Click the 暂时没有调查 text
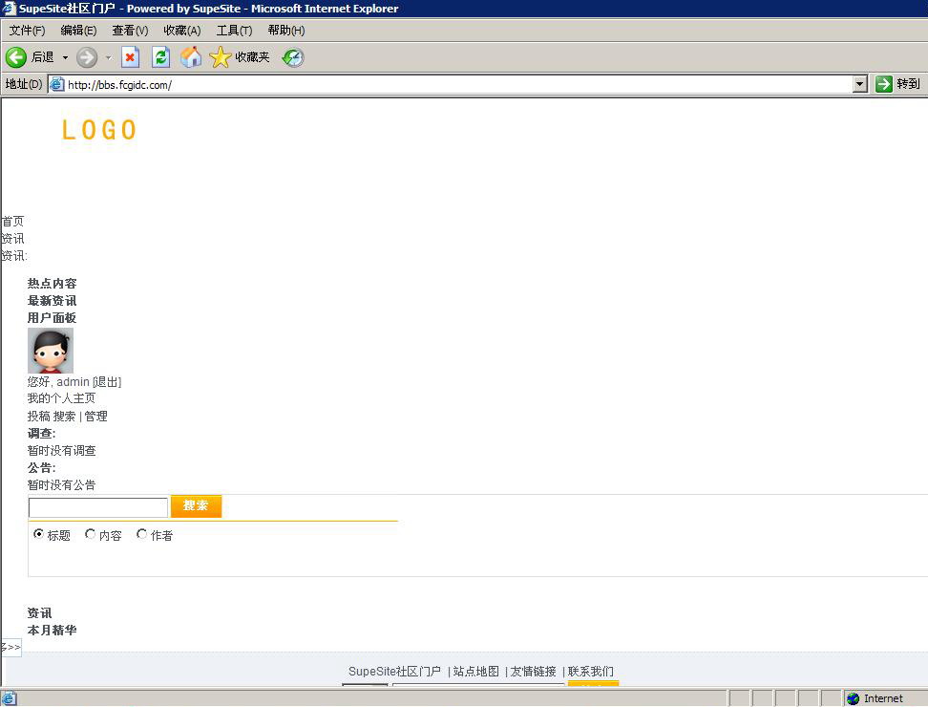The height and width of the screenshot is (707, 928). click(61, 451)
